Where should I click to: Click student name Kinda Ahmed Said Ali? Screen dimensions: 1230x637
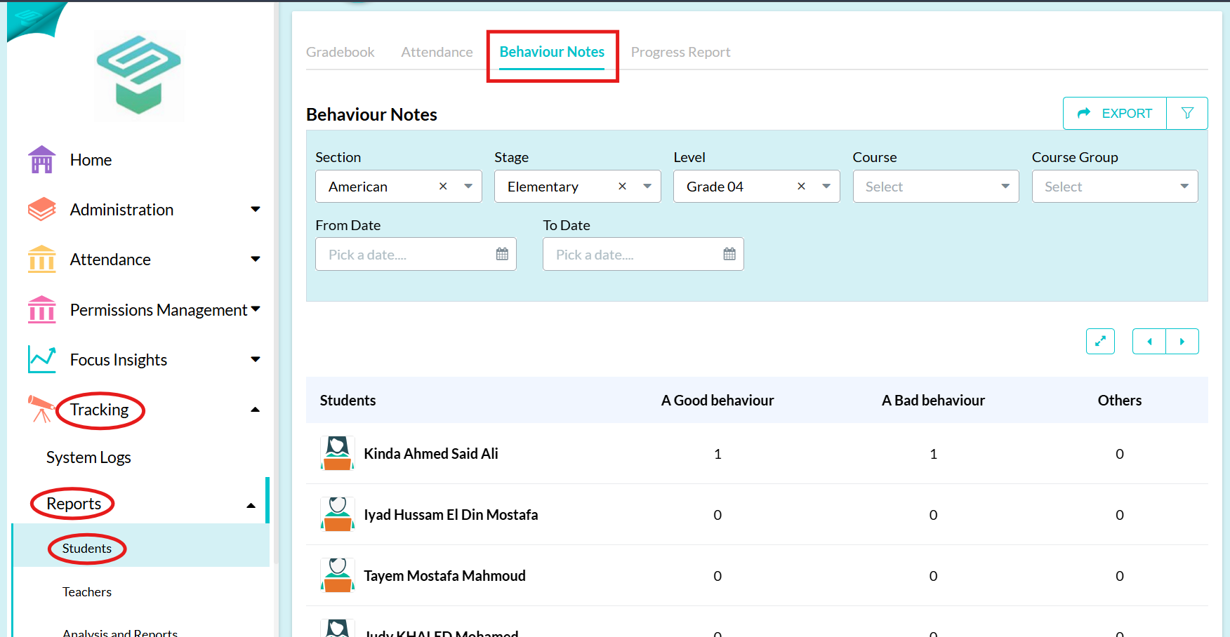[431, 453]
